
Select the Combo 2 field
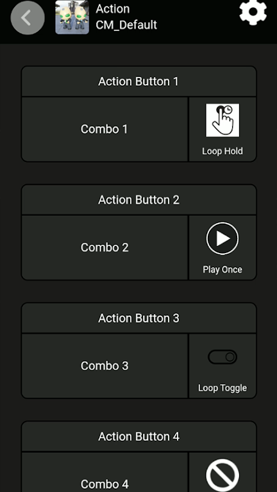coord(105,247)
